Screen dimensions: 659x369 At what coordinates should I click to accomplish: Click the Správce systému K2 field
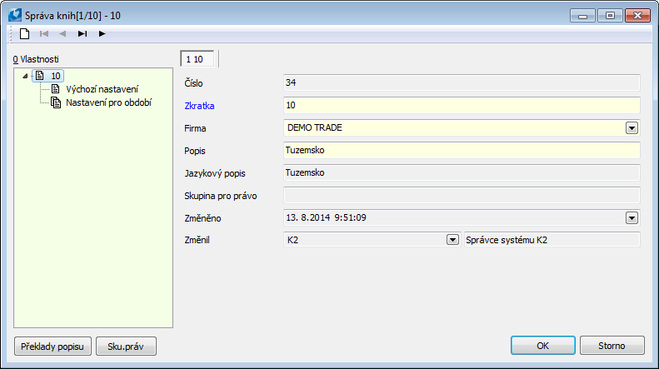click(552, 240)
